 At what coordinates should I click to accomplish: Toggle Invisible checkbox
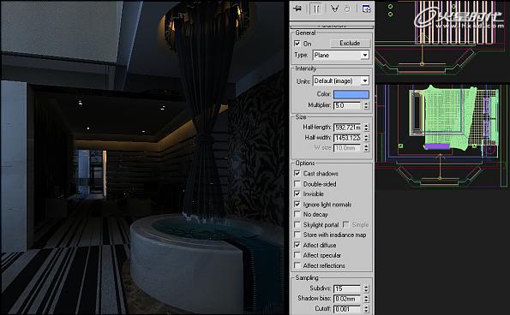[297, 193]
